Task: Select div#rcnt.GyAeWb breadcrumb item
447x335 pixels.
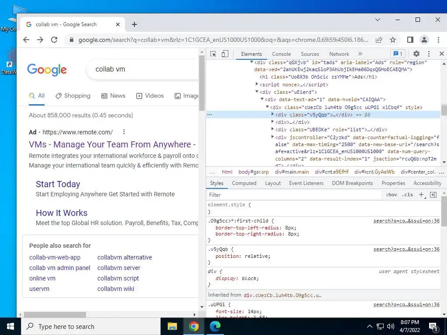Action: coord(375,172)
